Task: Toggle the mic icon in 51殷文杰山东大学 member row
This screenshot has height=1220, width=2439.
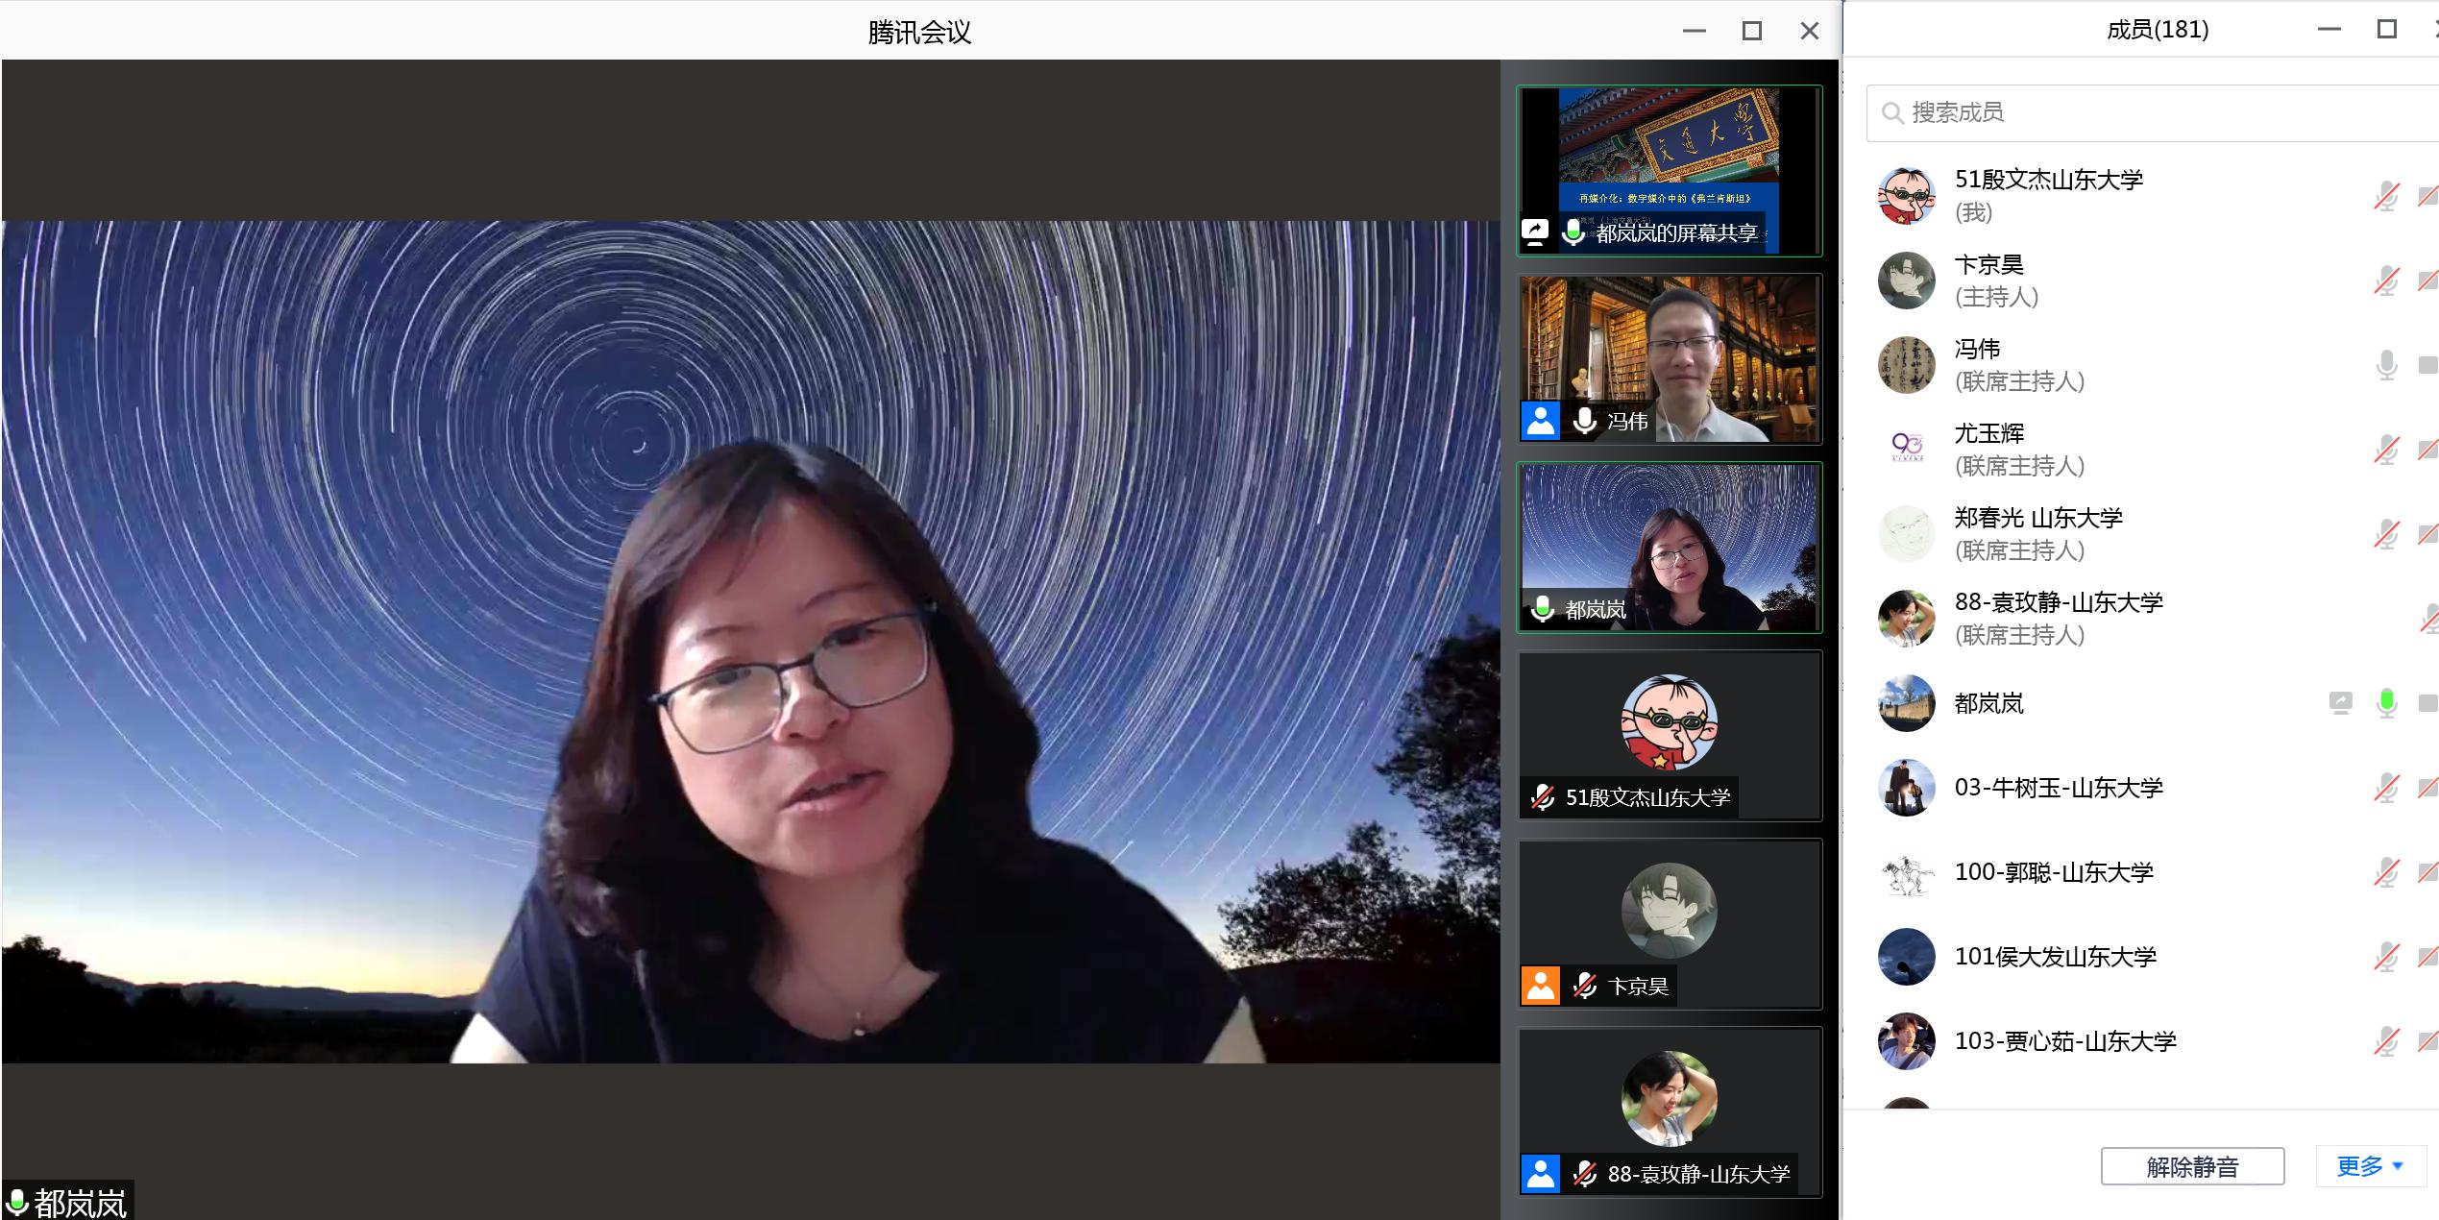Action: (2386, 196)
